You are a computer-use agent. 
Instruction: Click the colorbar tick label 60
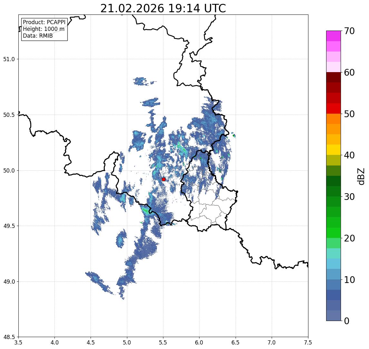click(x=349, y=73)
